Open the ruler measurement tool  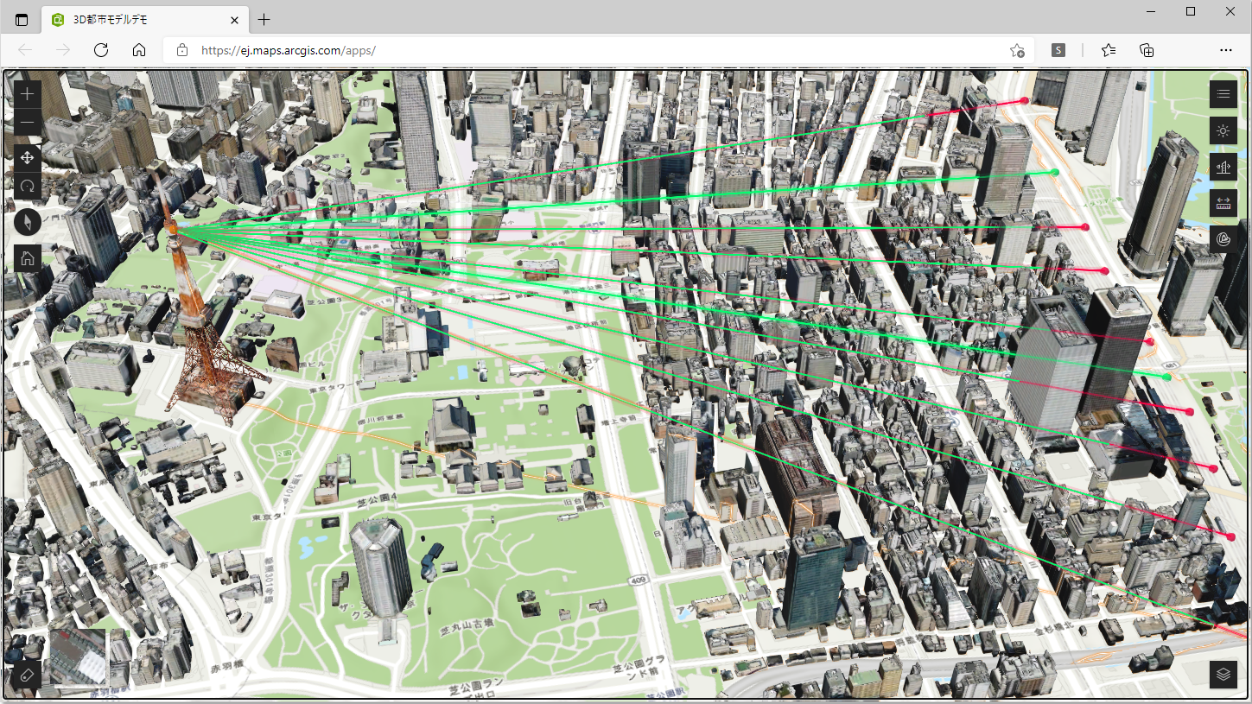tap(1223, 203)
